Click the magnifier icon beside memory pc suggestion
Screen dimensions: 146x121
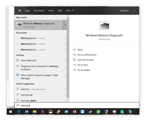point(18,94)
